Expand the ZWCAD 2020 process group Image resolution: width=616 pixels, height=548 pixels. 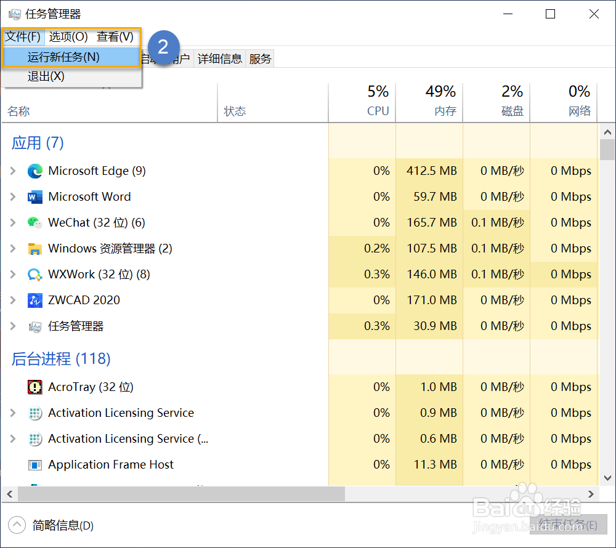pyautogui.click(x=12, y=300)
